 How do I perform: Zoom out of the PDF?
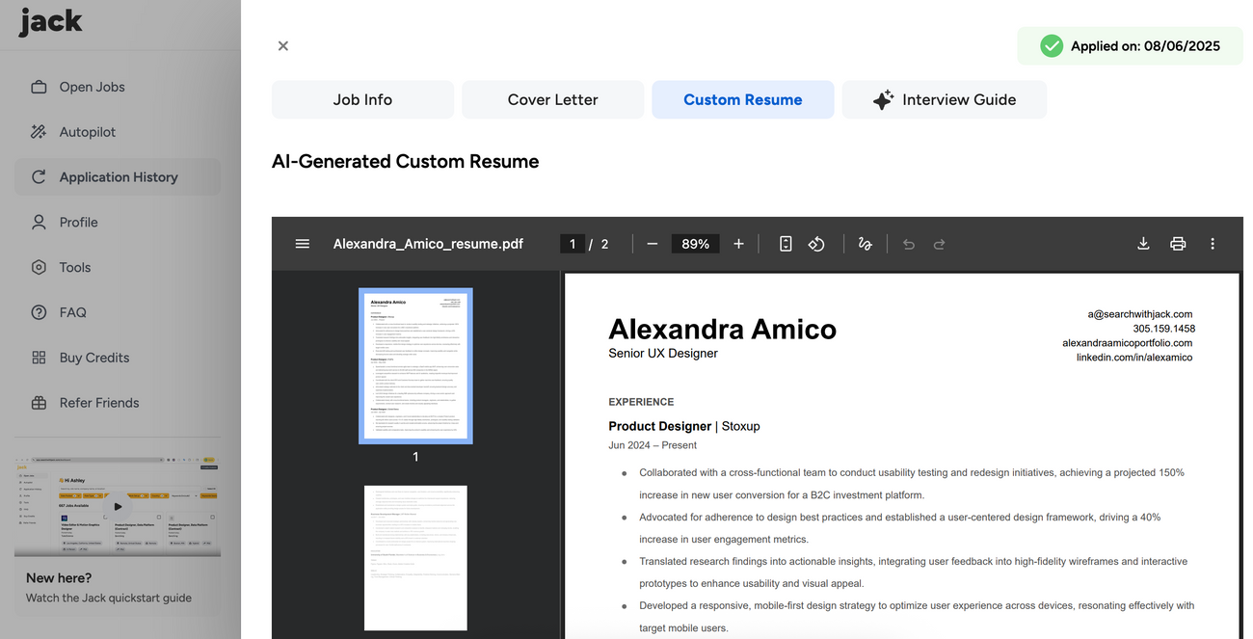(653, 244)
